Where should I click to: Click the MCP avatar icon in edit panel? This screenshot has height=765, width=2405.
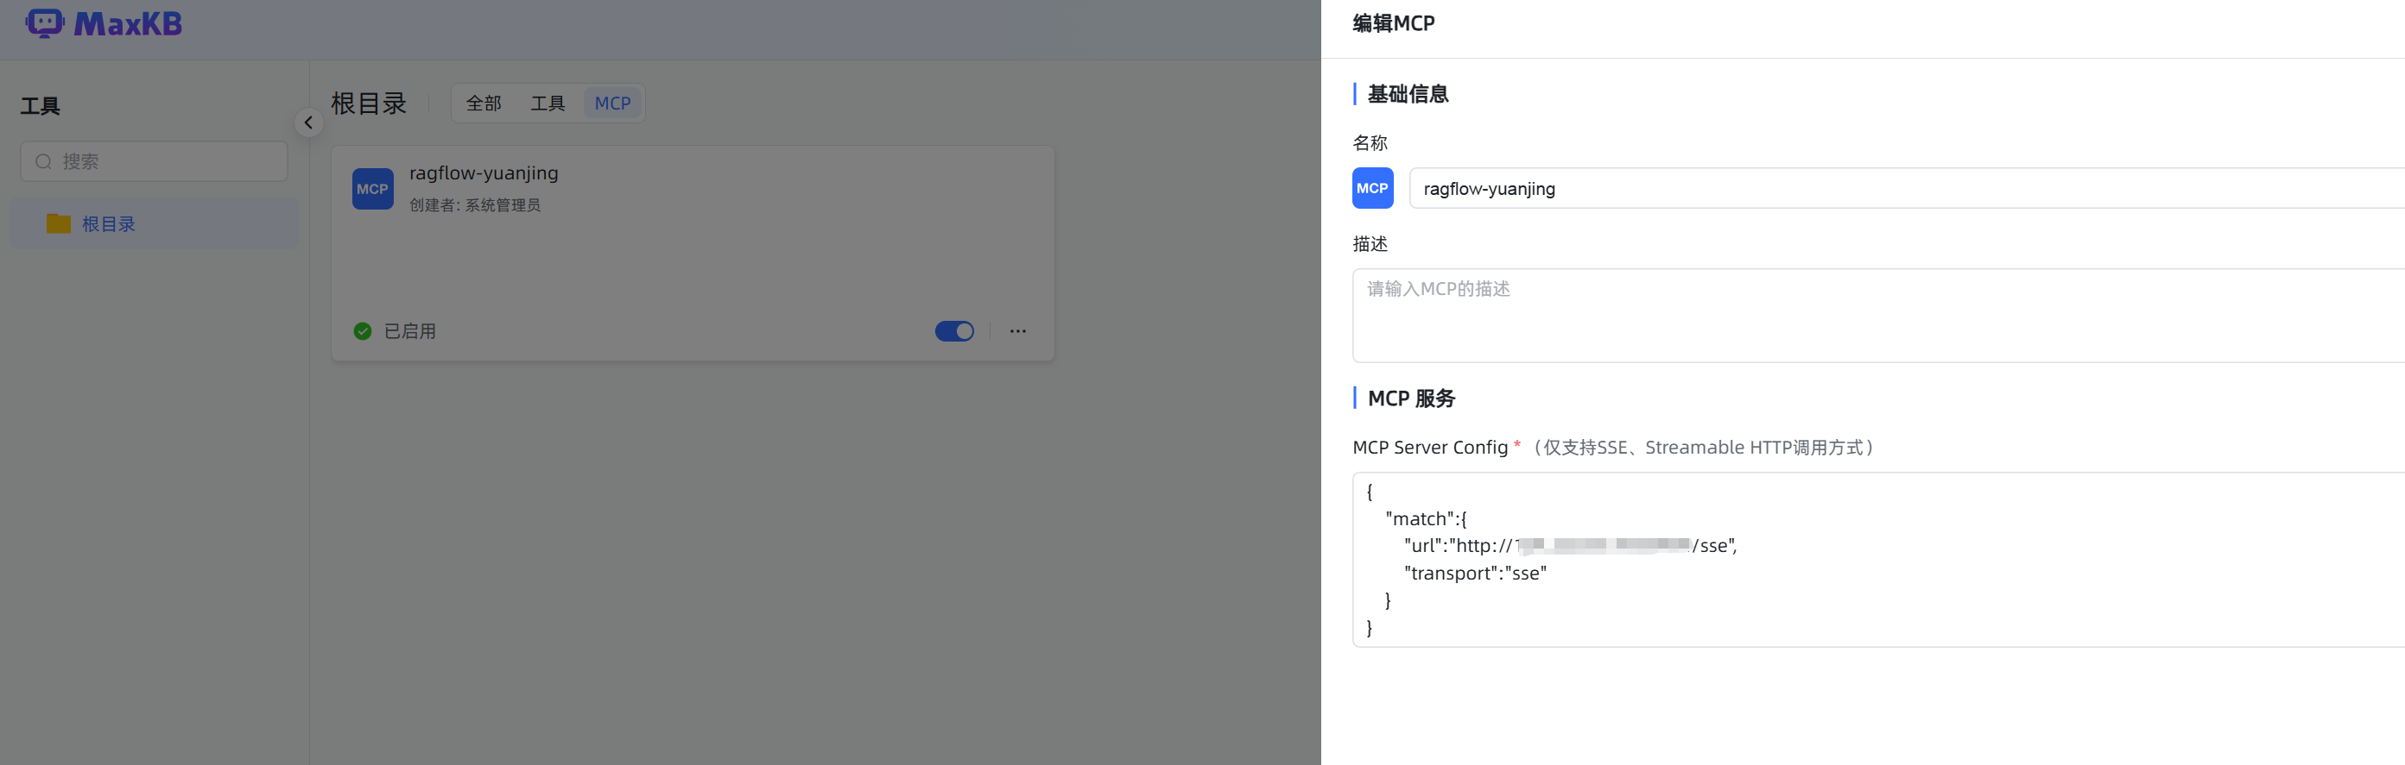(1372, 189)
